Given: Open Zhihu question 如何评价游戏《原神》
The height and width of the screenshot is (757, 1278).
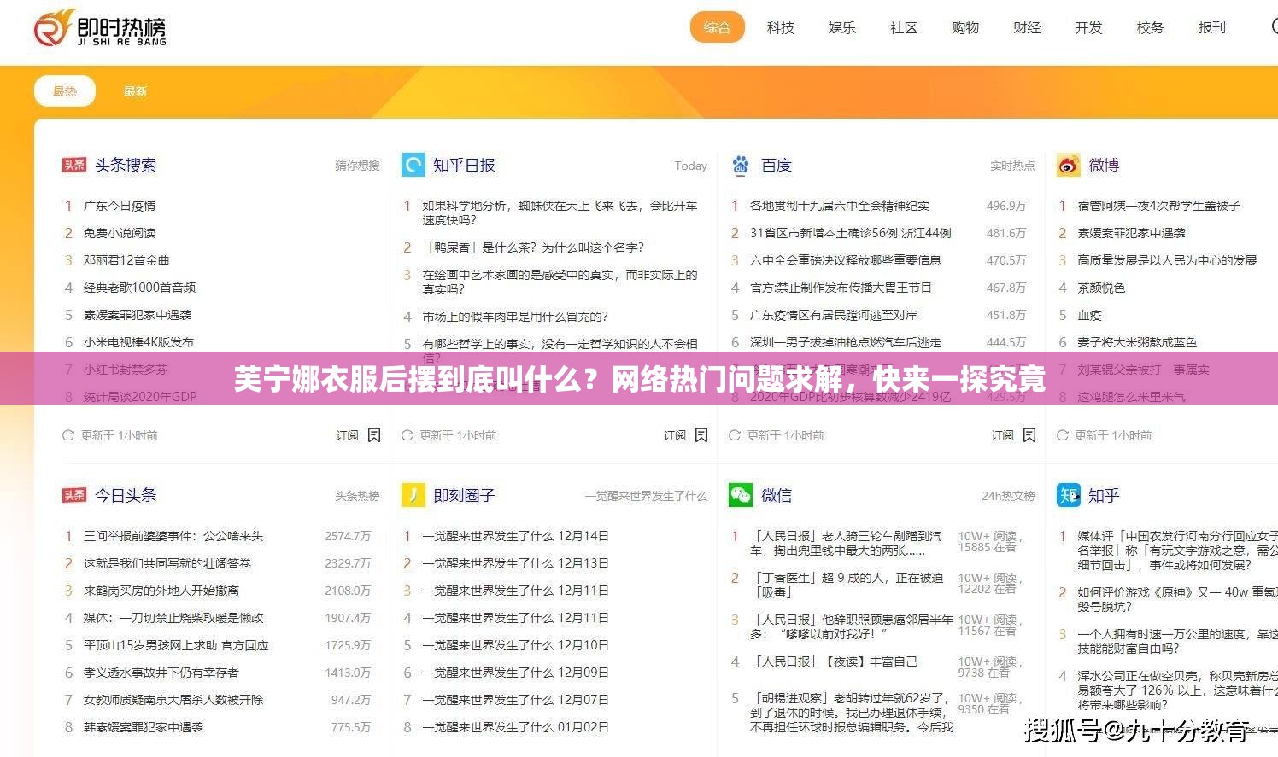Looking at the screenshot, I should point(1177,599).
